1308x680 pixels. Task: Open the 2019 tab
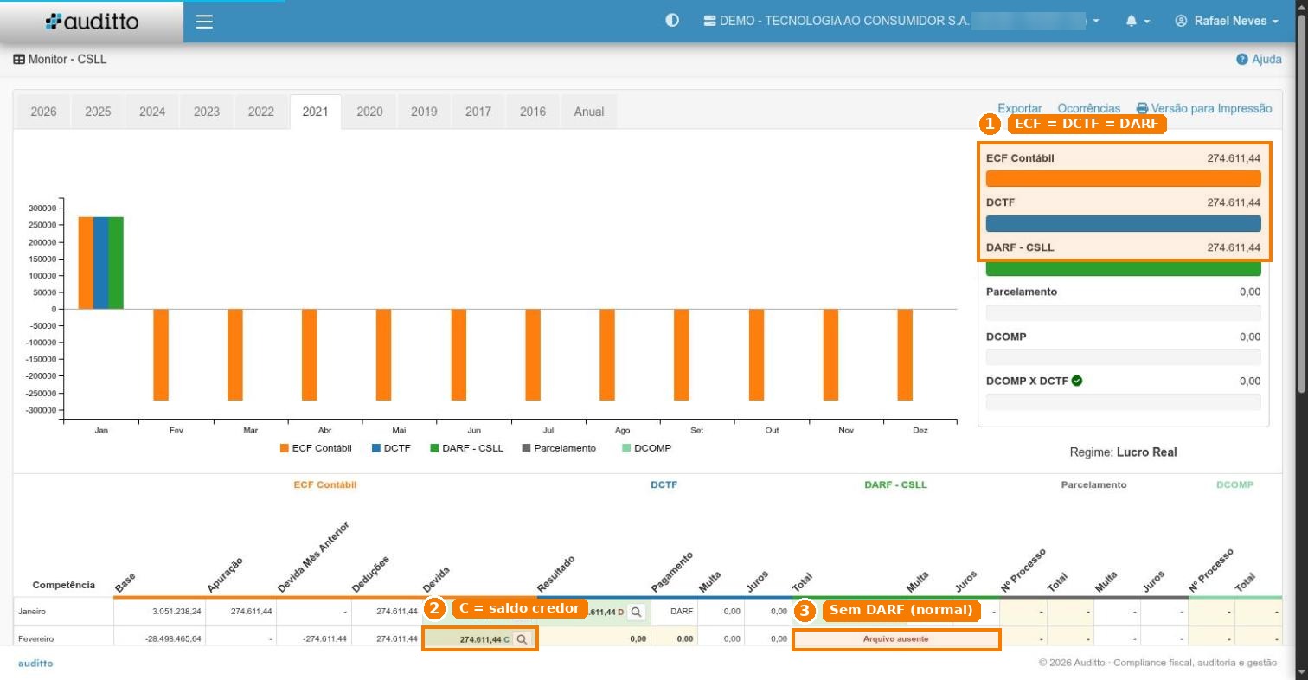point(424,112)
